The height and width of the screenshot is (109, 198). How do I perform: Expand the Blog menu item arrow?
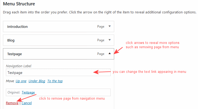click(x=110, y=40)
